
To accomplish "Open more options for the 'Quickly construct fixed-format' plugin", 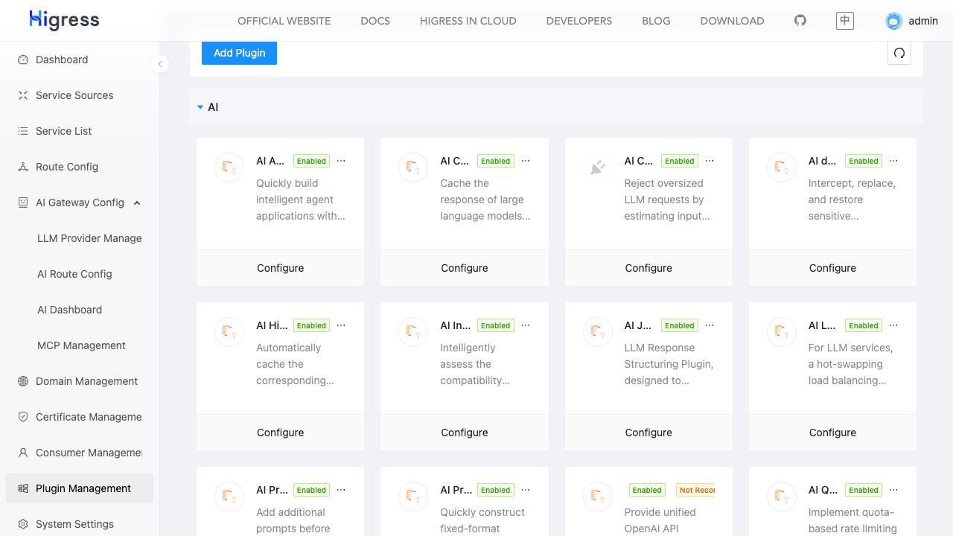I will tap(526, 490).
